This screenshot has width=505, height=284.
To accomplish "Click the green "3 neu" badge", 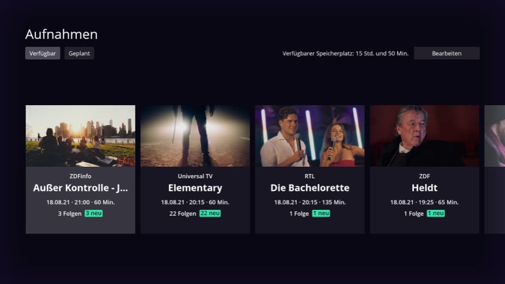I will point(94,214).
